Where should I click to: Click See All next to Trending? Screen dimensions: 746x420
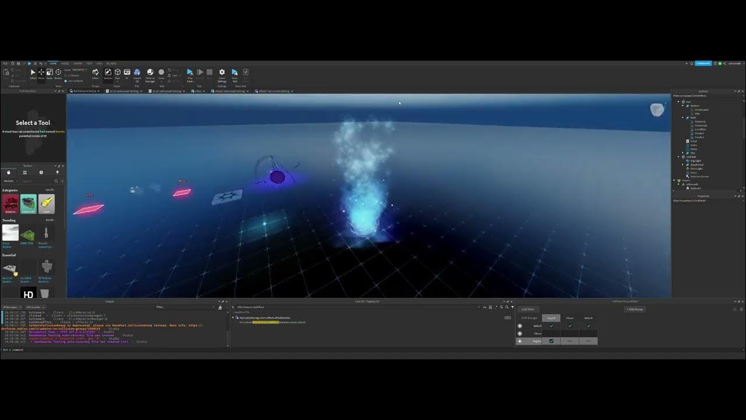(50, 220)
